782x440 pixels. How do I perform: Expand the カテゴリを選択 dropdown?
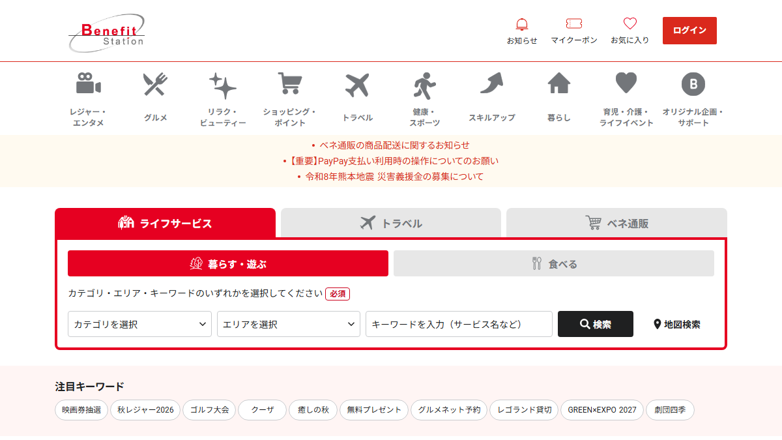click(139, 324)
